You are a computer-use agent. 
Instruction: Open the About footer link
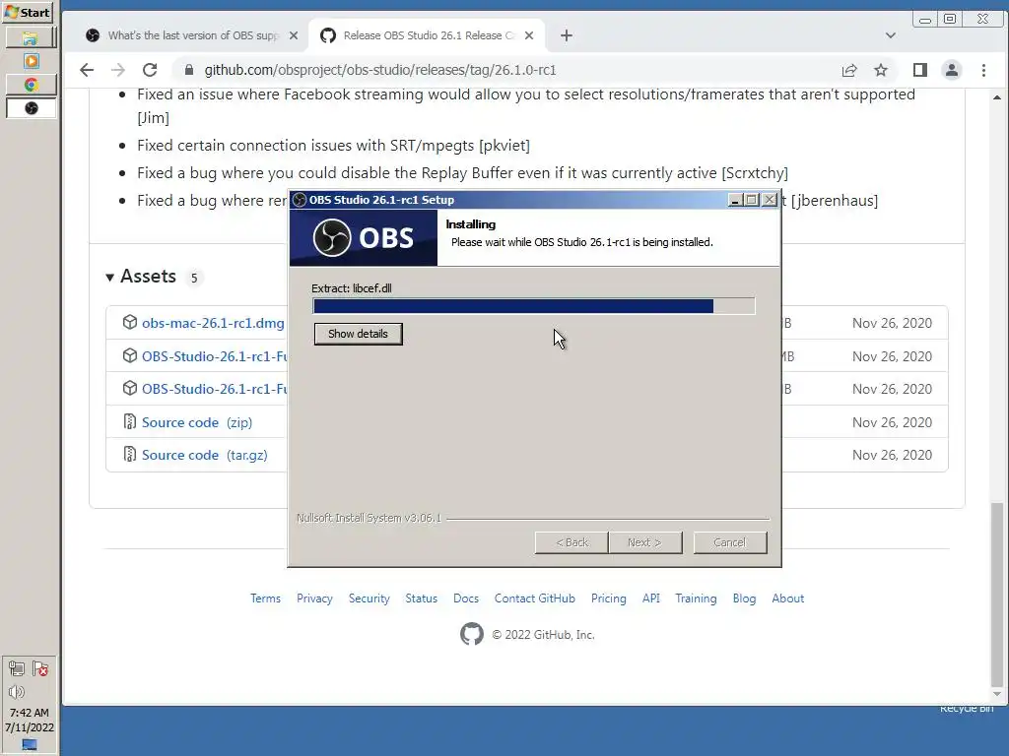pos(788,598)
